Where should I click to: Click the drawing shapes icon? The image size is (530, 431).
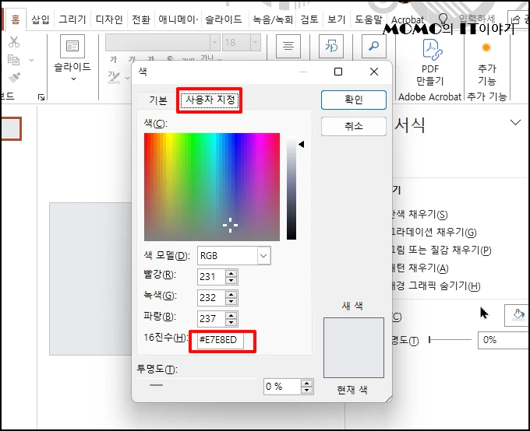(x=331, y=46)
